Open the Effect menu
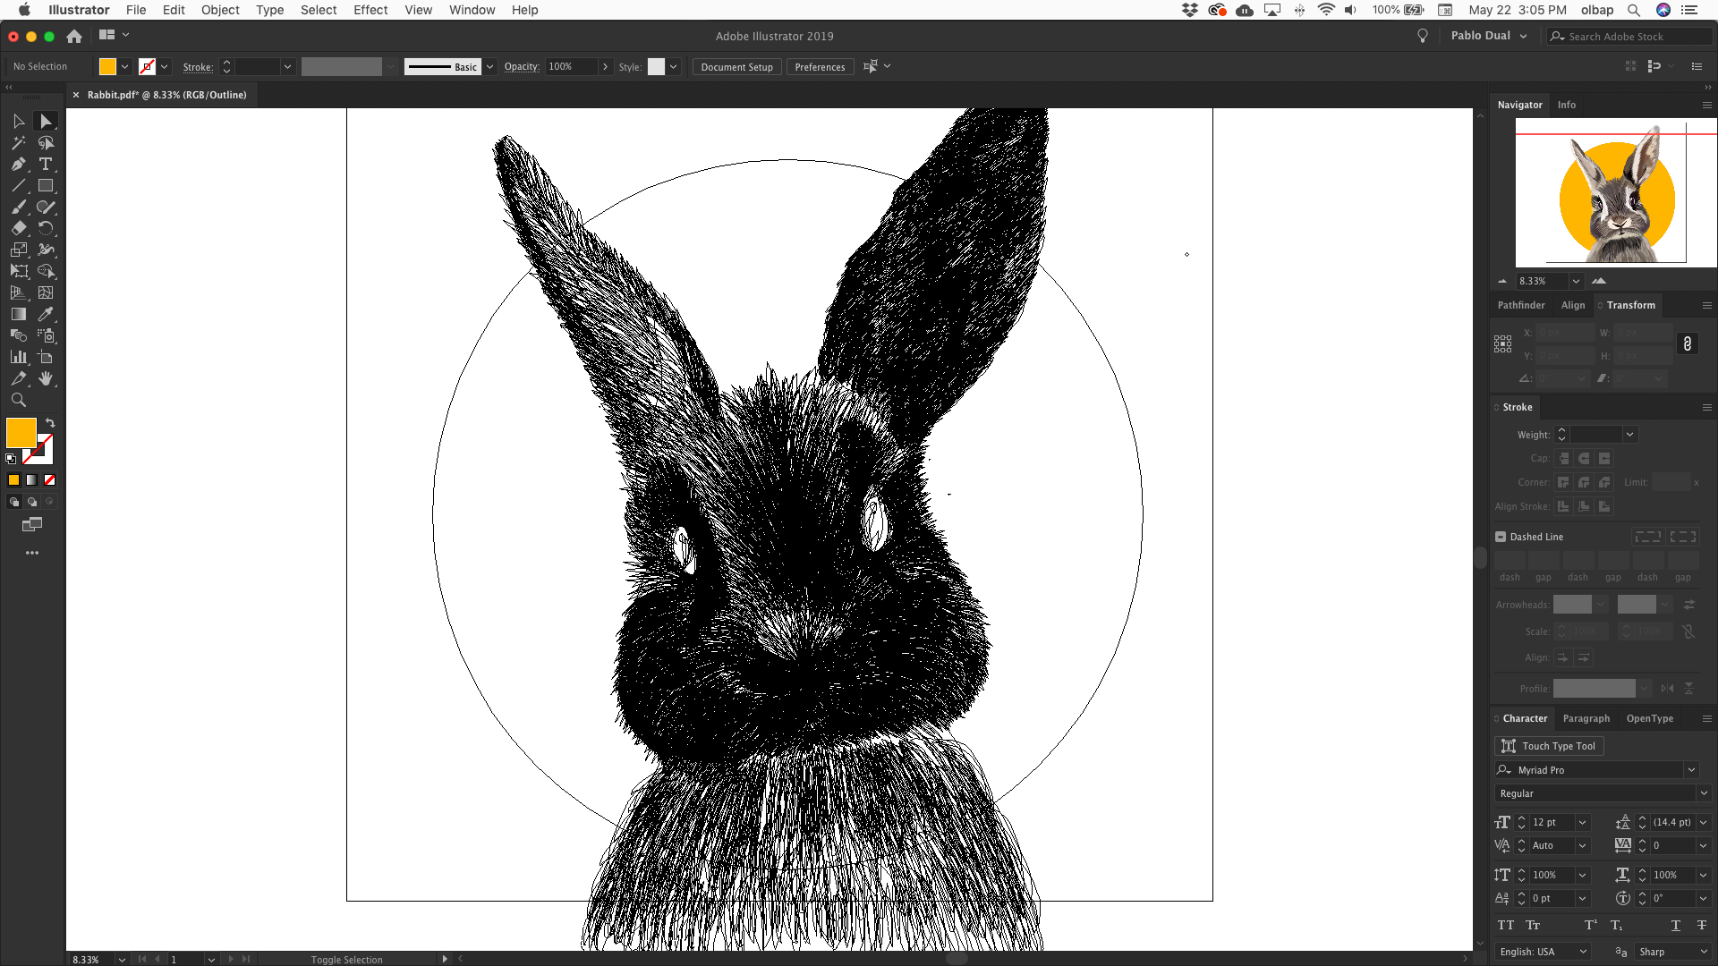Screen dimensions: 1718x966 point(370,10)
